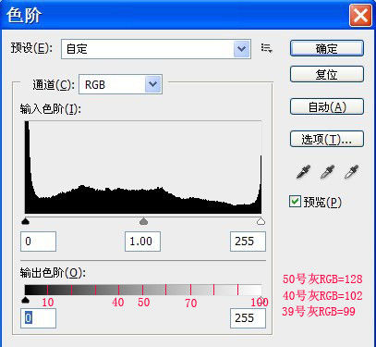Select the gray point eyedropper
The image size is (376, 347).
[x=327, y=172]
